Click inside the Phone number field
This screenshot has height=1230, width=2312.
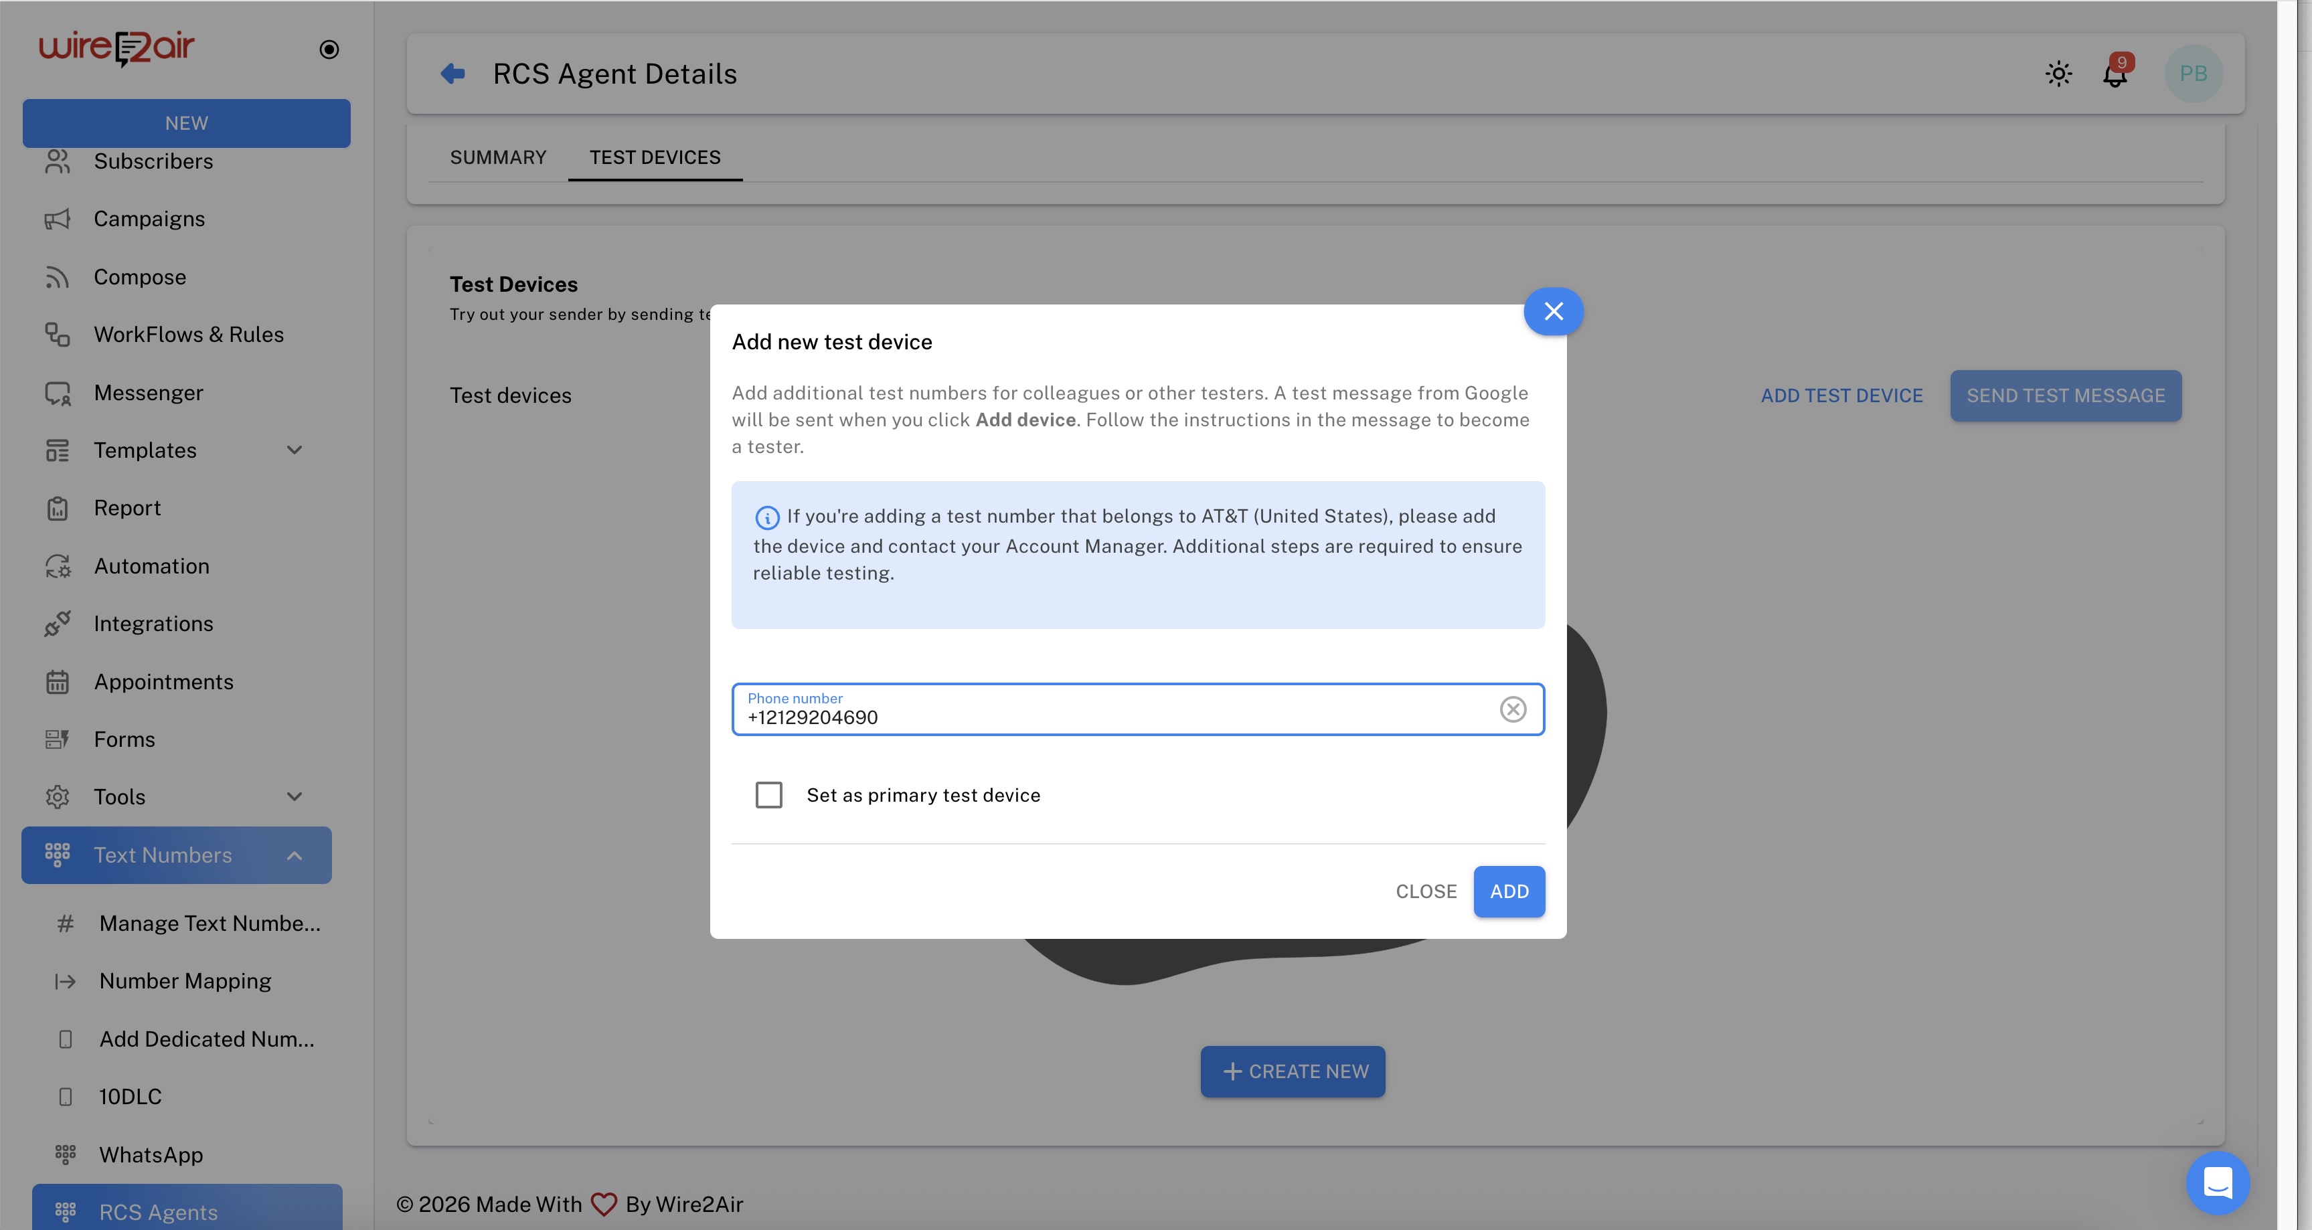[x=1077, y=716]
